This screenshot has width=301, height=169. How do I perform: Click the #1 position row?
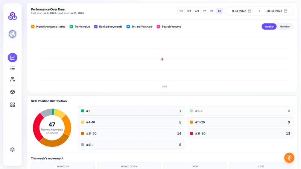click(x=131, y=111)
